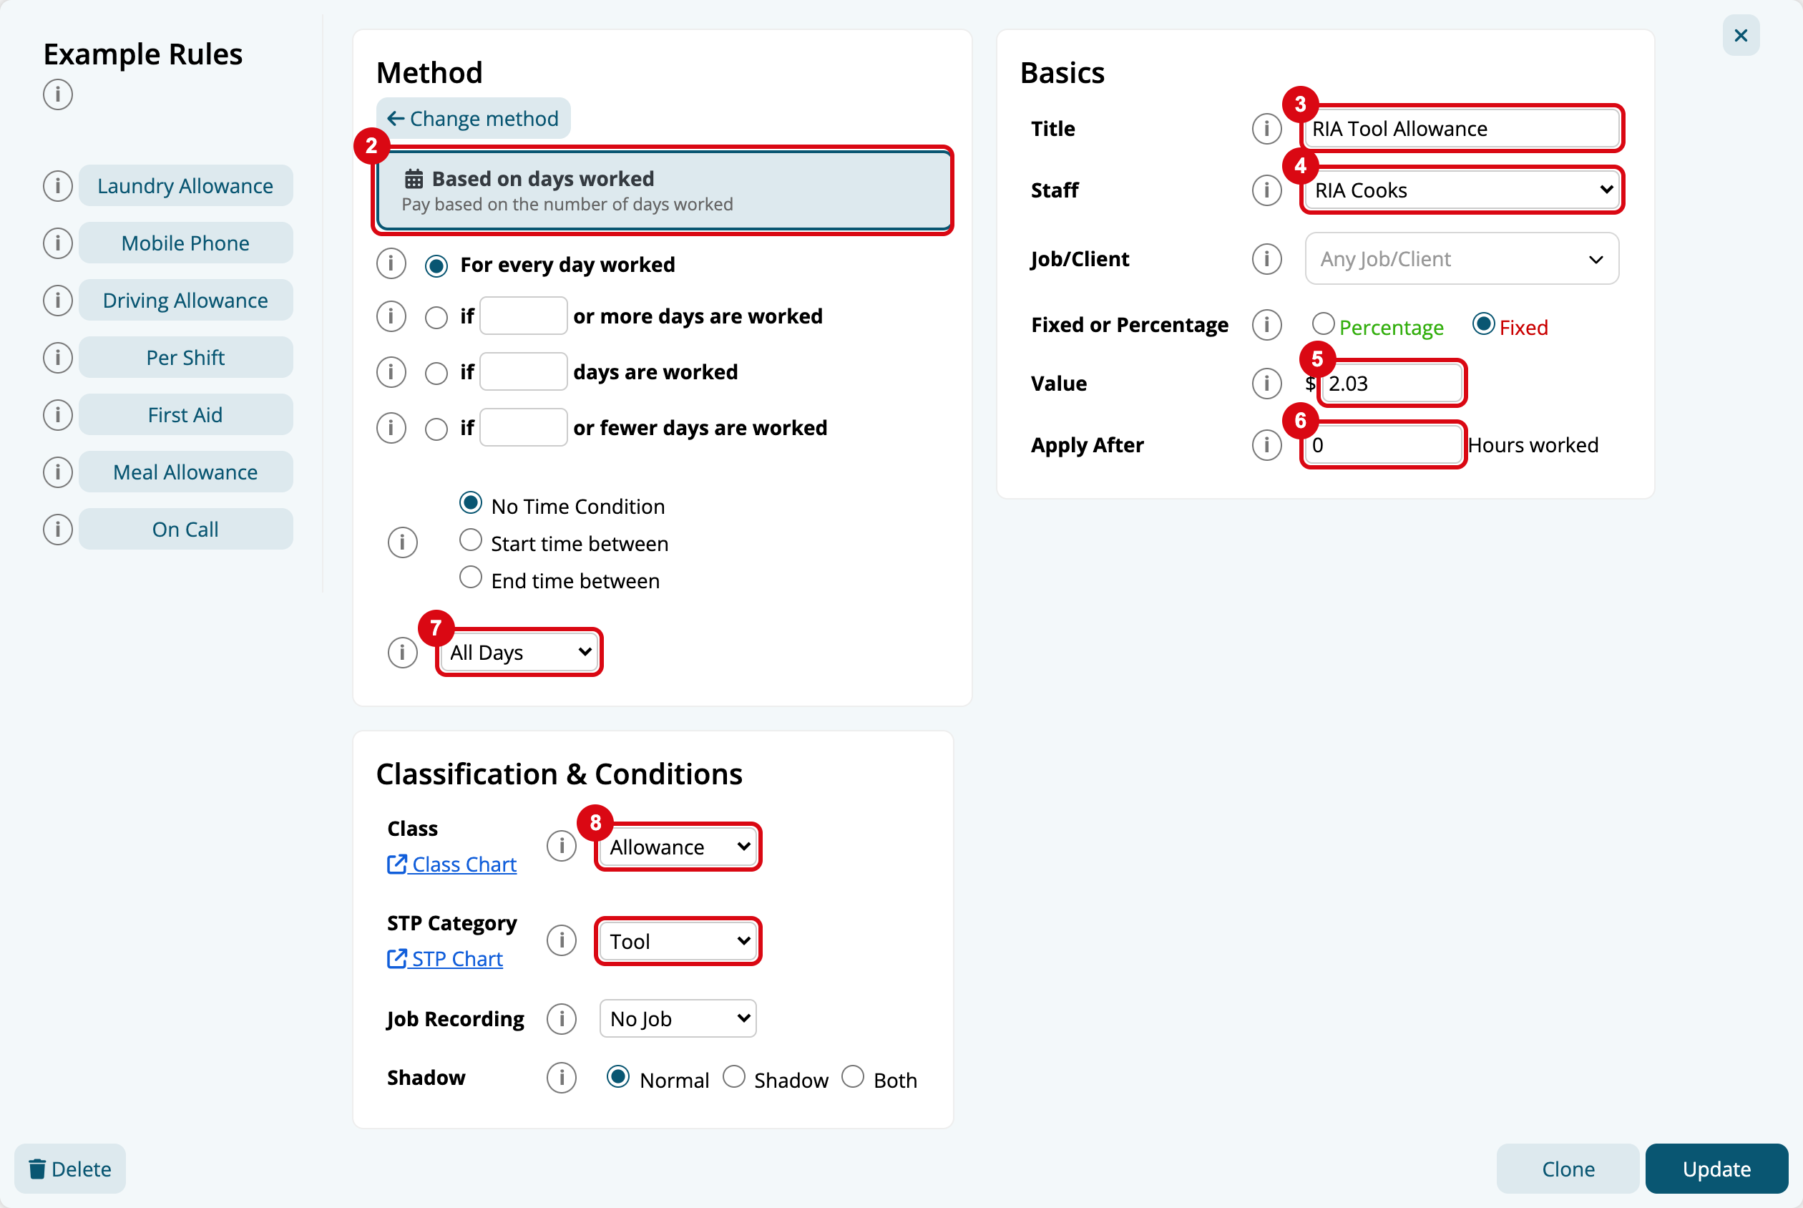The image size is (1803, 1208).
Task: Select the Percentage radio button
Action: [x=1323, y=323]
